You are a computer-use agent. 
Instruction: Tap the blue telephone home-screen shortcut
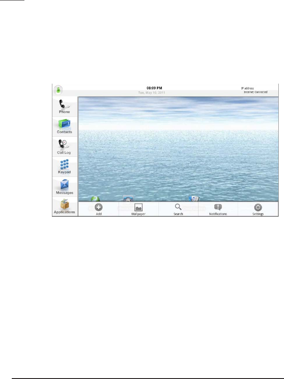128,199
